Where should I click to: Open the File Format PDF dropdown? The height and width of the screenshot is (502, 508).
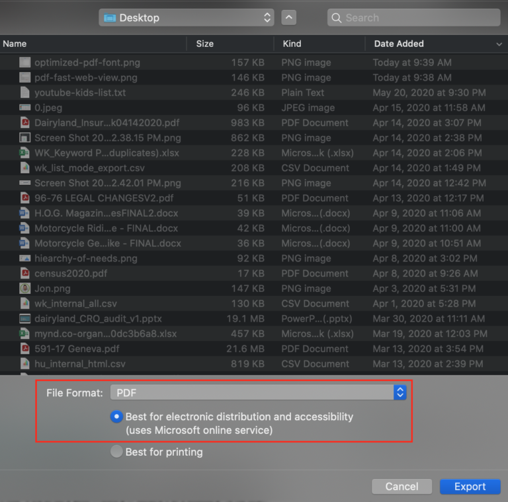pos(258,393)
